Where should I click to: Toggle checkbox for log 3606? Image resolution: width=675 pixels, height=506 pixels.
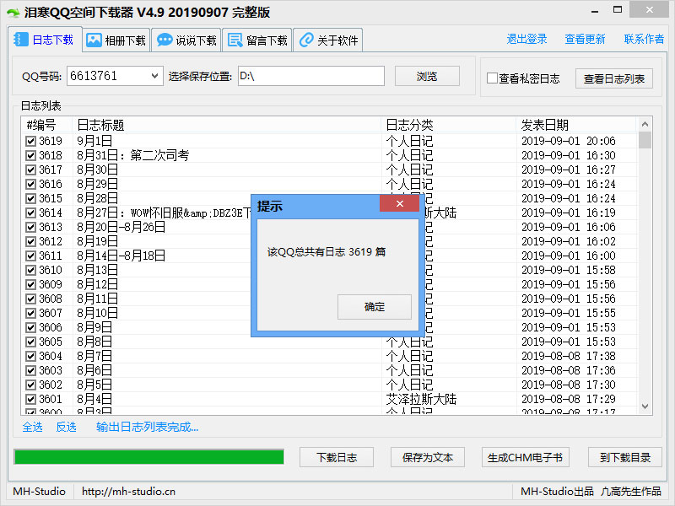tap(30, 327)
